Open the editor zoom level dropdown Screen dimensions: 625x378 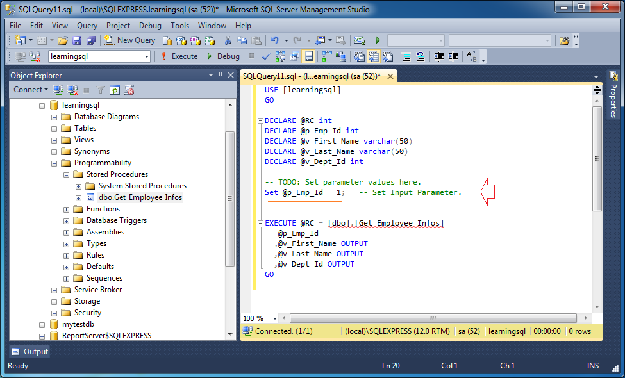[274, 318]
